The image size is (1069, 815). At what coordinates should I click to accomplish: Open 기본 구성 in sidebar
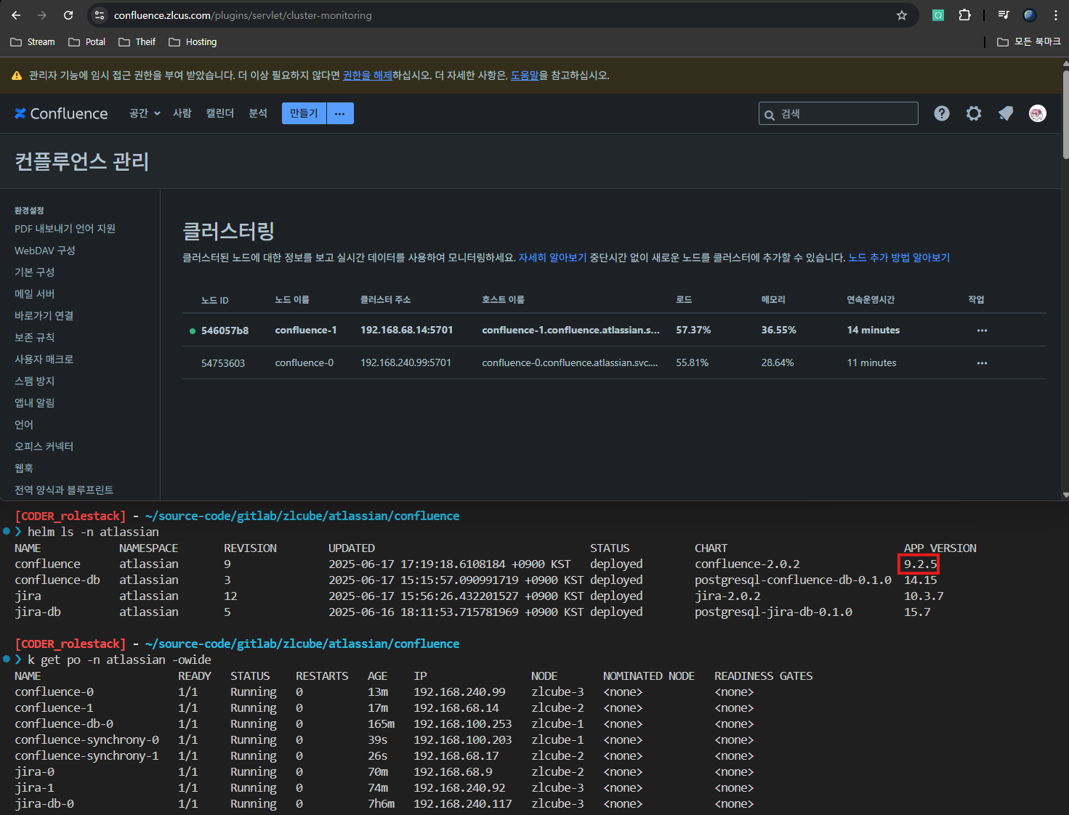coord(35,272)
